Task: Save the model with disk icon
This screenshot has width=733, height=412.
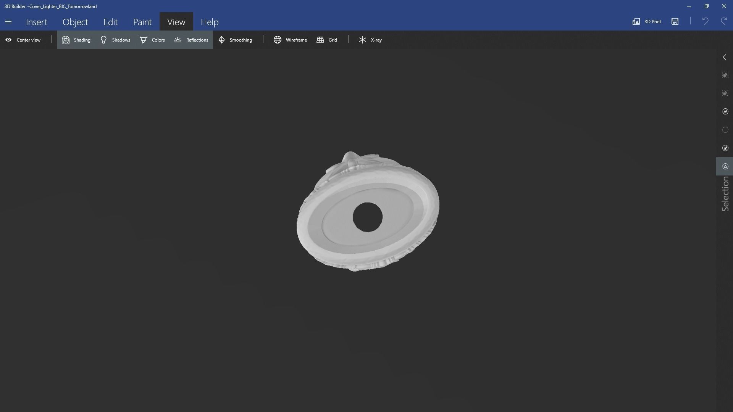Action: pyautogui.click(x=675, y=21)
